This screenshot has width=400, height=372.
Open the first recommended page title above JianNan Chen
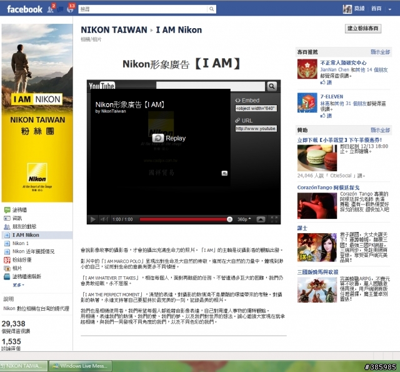[x=343, y=63]
